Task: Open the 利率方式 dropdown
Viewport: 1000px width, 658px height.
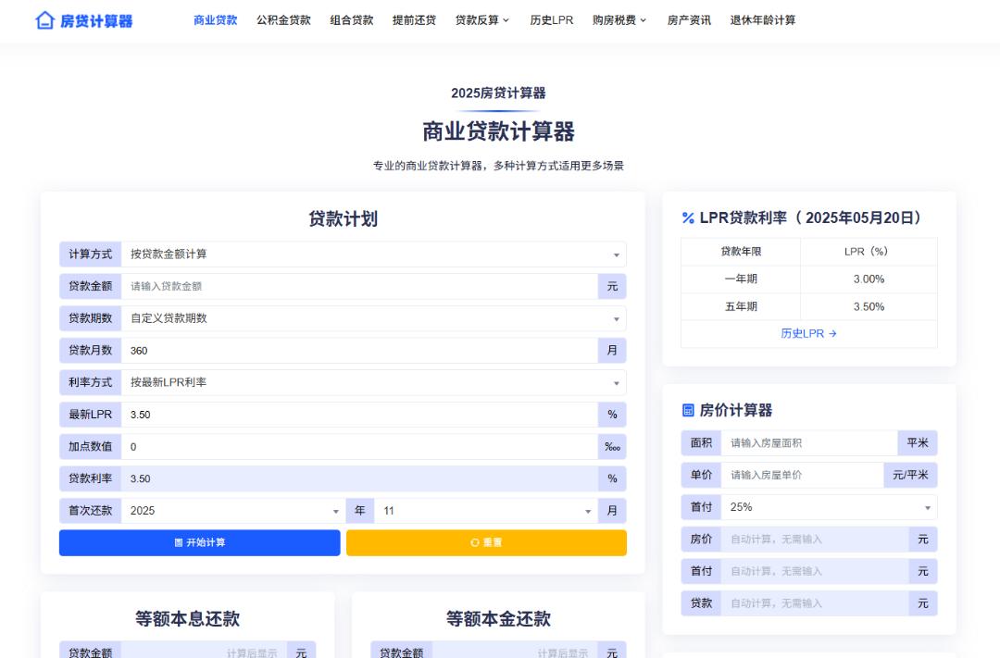Action: click(373, 382)
